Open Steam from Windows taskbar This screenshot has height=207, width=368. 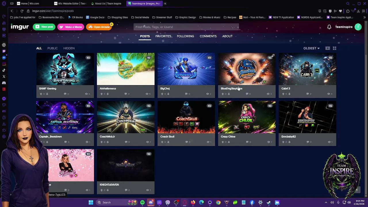tap(269, 202)
